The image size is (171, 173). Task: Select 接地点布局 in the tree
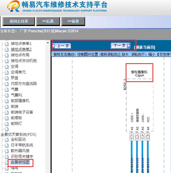pos(20,55)
